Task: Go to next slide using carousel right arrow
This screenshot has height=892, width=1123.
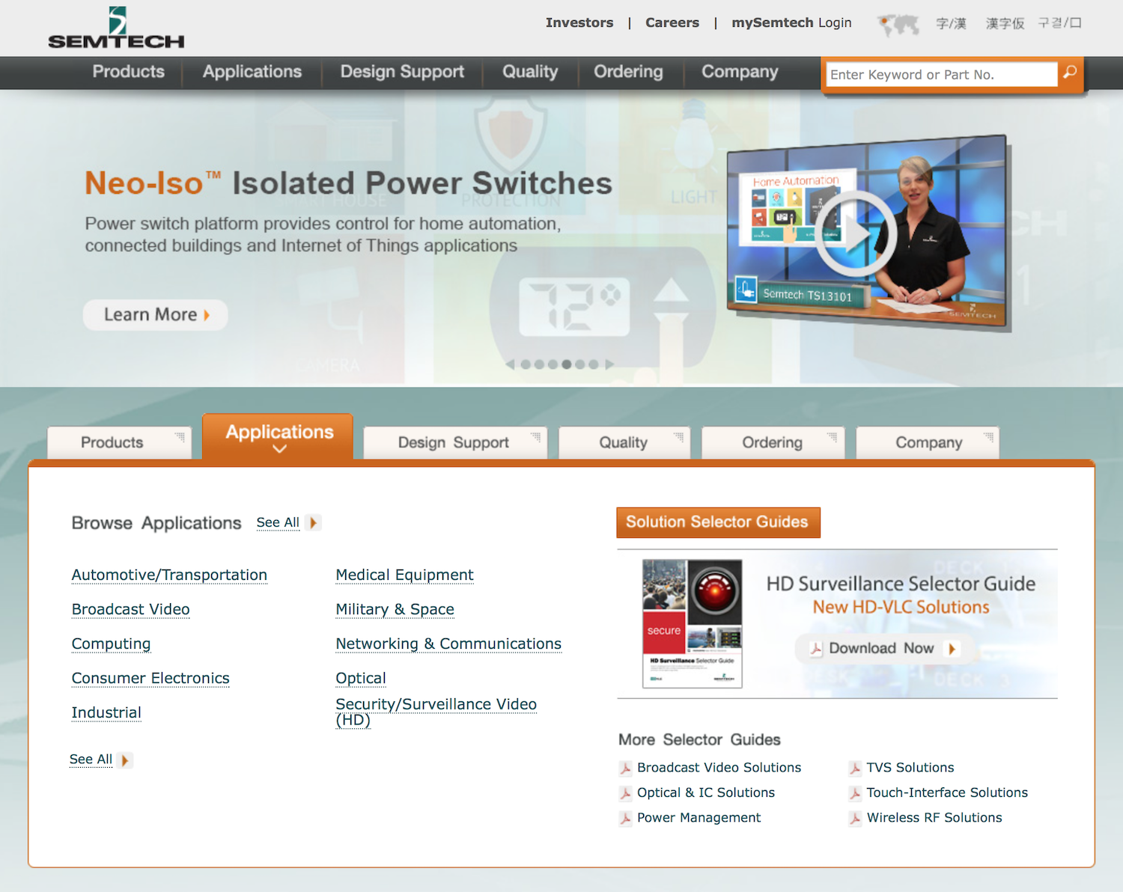Action: tap(609, 364)
